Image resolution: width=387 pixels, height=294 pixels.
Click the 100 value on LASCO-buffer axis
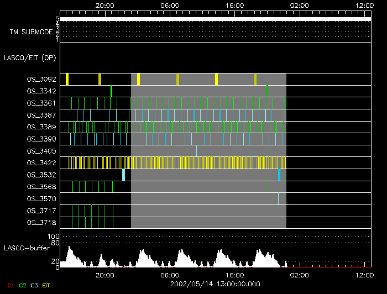click(x=53, y=237)
